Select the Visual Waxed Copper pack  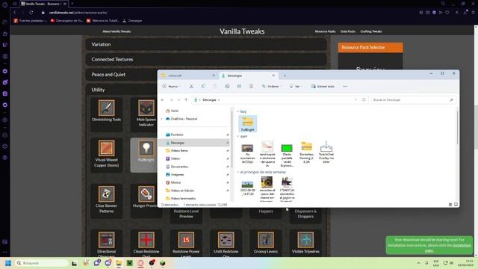coord(106,155)
